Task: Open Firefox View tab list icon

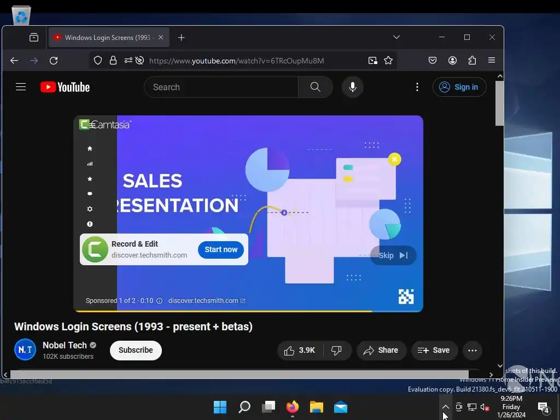Action: [x=34, y=38]
